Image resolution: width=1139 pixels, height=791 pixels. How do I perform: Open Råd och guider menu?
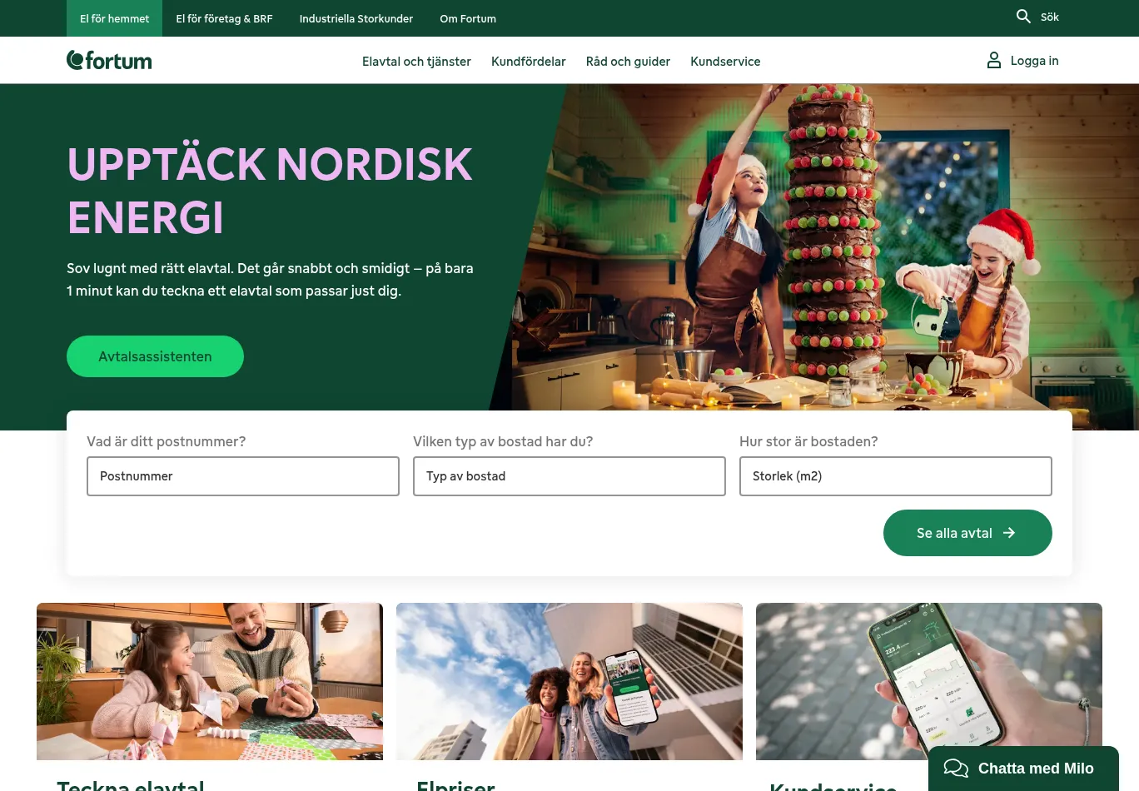pos(628,61)
